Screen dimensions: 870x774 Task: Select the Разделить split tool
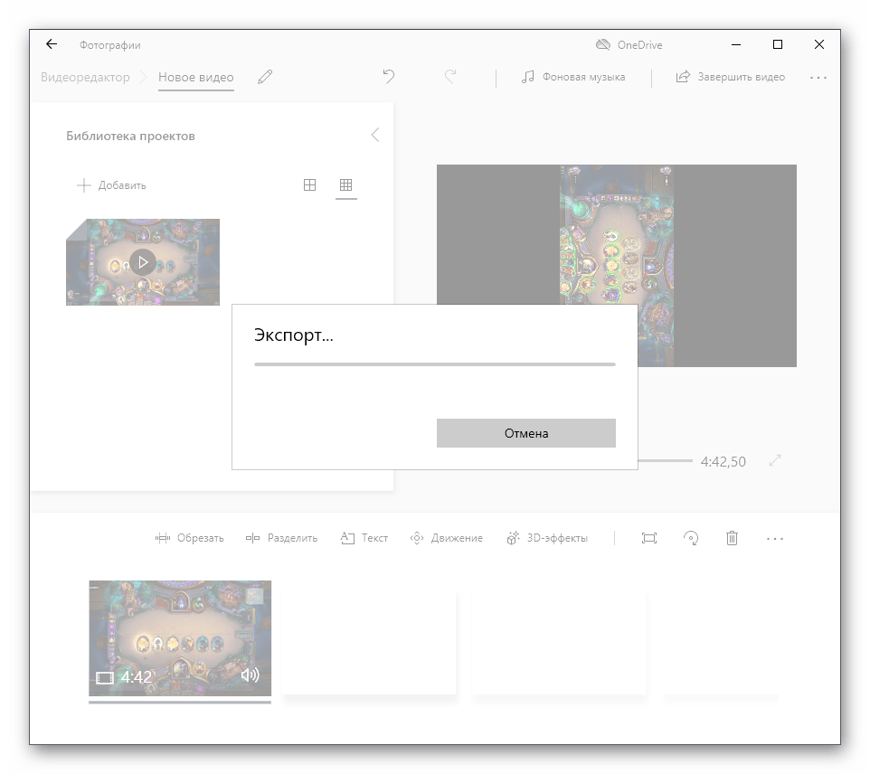[281, 538]
